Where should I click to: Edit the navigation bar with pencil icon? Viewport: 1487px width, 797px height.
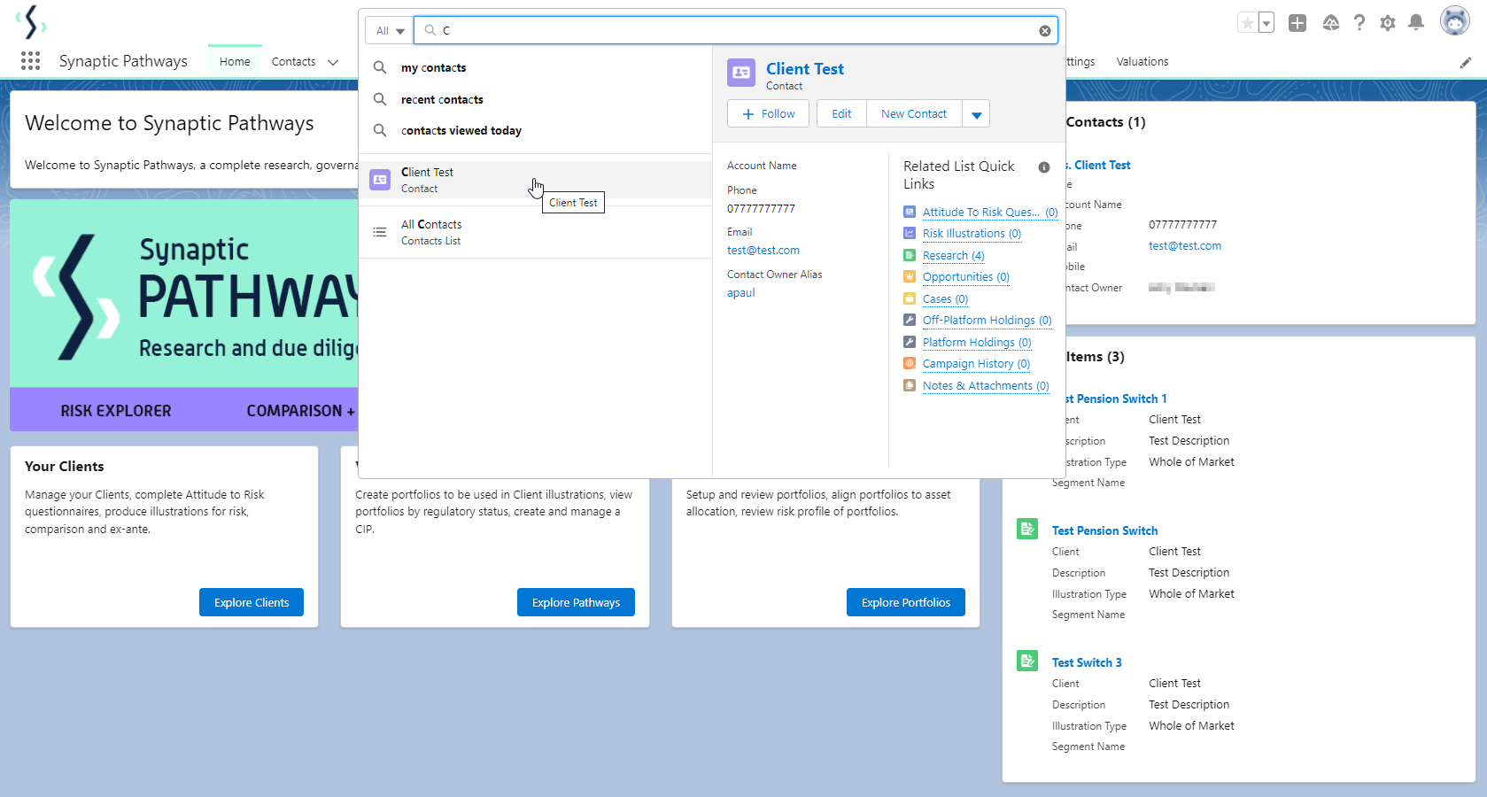(x=1466, y=62)
